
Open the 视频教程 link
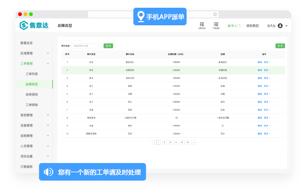tap(253, 26)
